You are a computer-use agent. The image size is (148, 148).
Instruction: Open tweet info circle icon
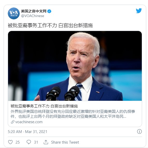point(139,131)
